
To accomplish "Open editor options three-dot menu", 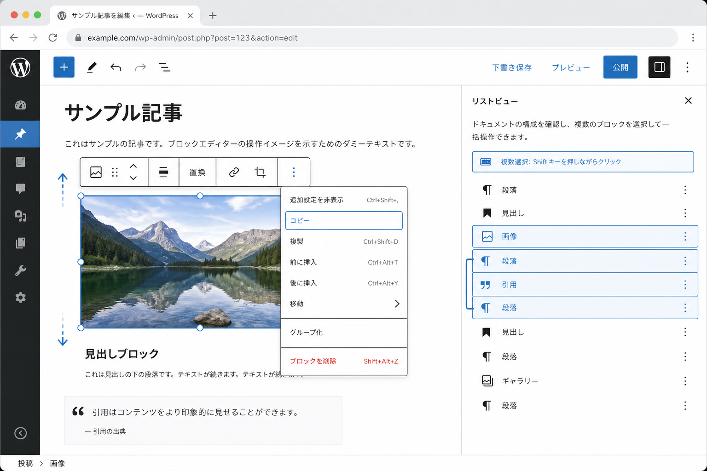I will (687, 67).
